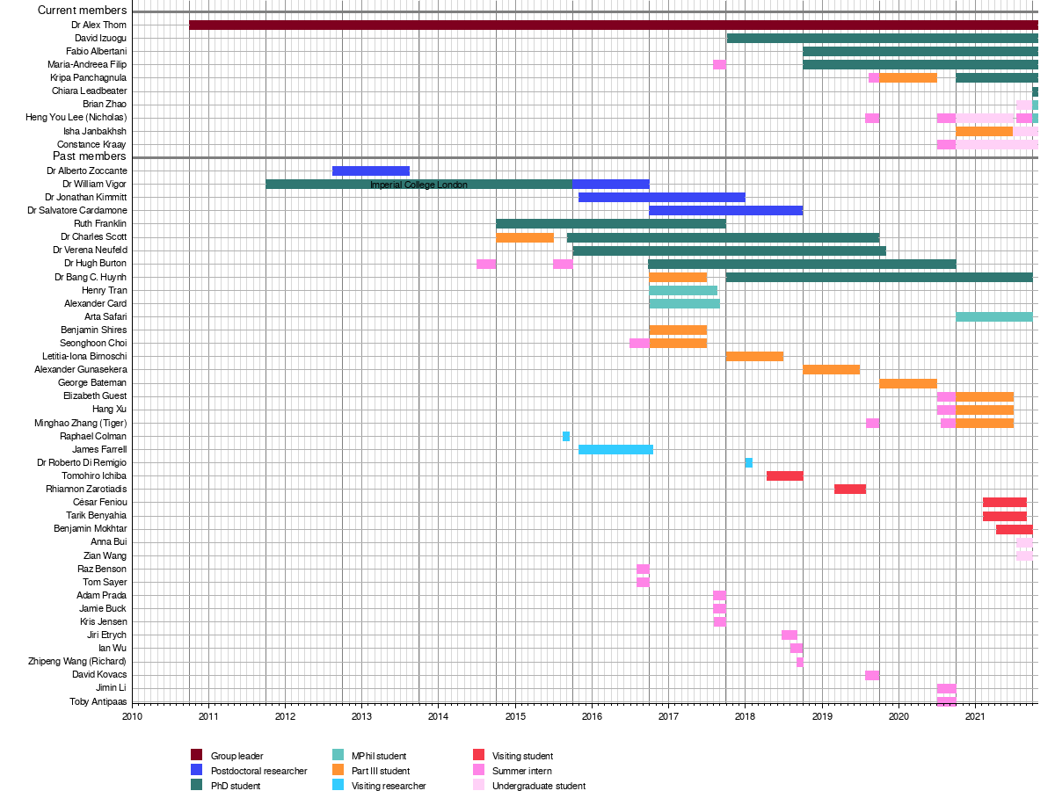Select the Visiting student legend swatch
This screenshot has height=791, width=1055.
478,755
